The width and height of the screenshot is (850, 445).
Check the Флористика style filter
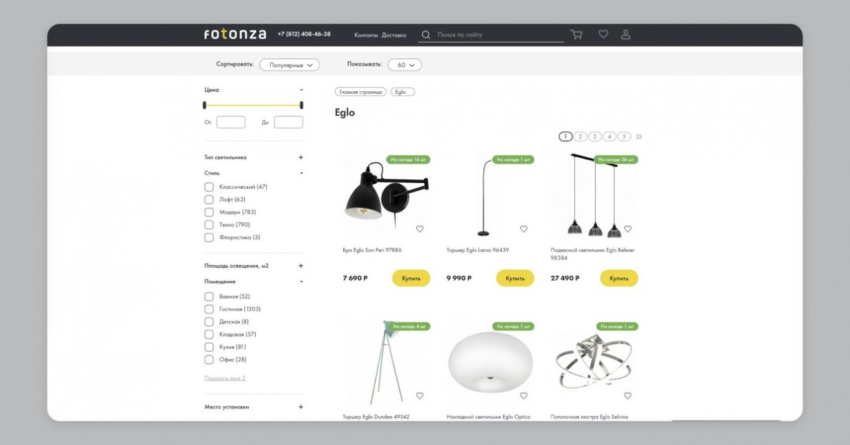click(209, 238)
